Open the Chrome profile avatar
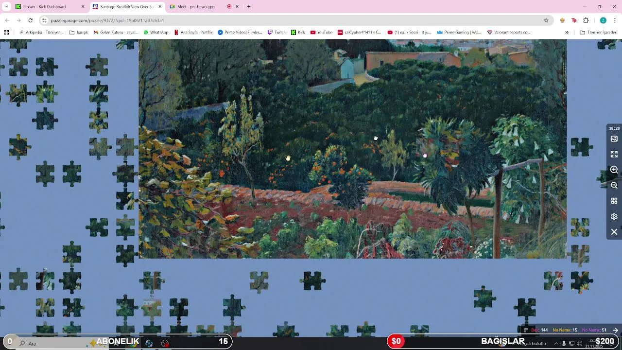The height and width of the screenshot is (350, 622). point(603,20)
